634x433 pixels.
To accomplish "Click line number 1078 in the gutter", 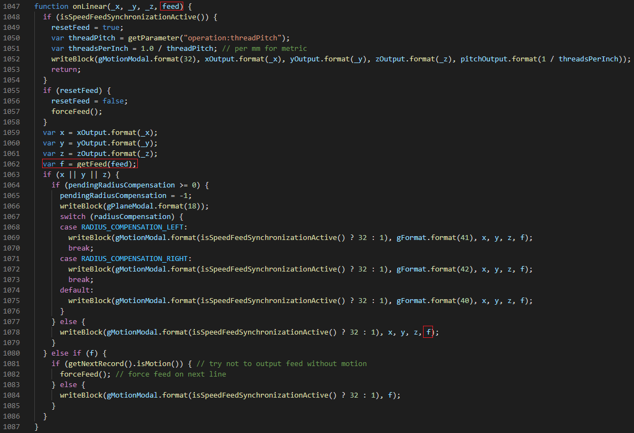I will coord(11,332).
